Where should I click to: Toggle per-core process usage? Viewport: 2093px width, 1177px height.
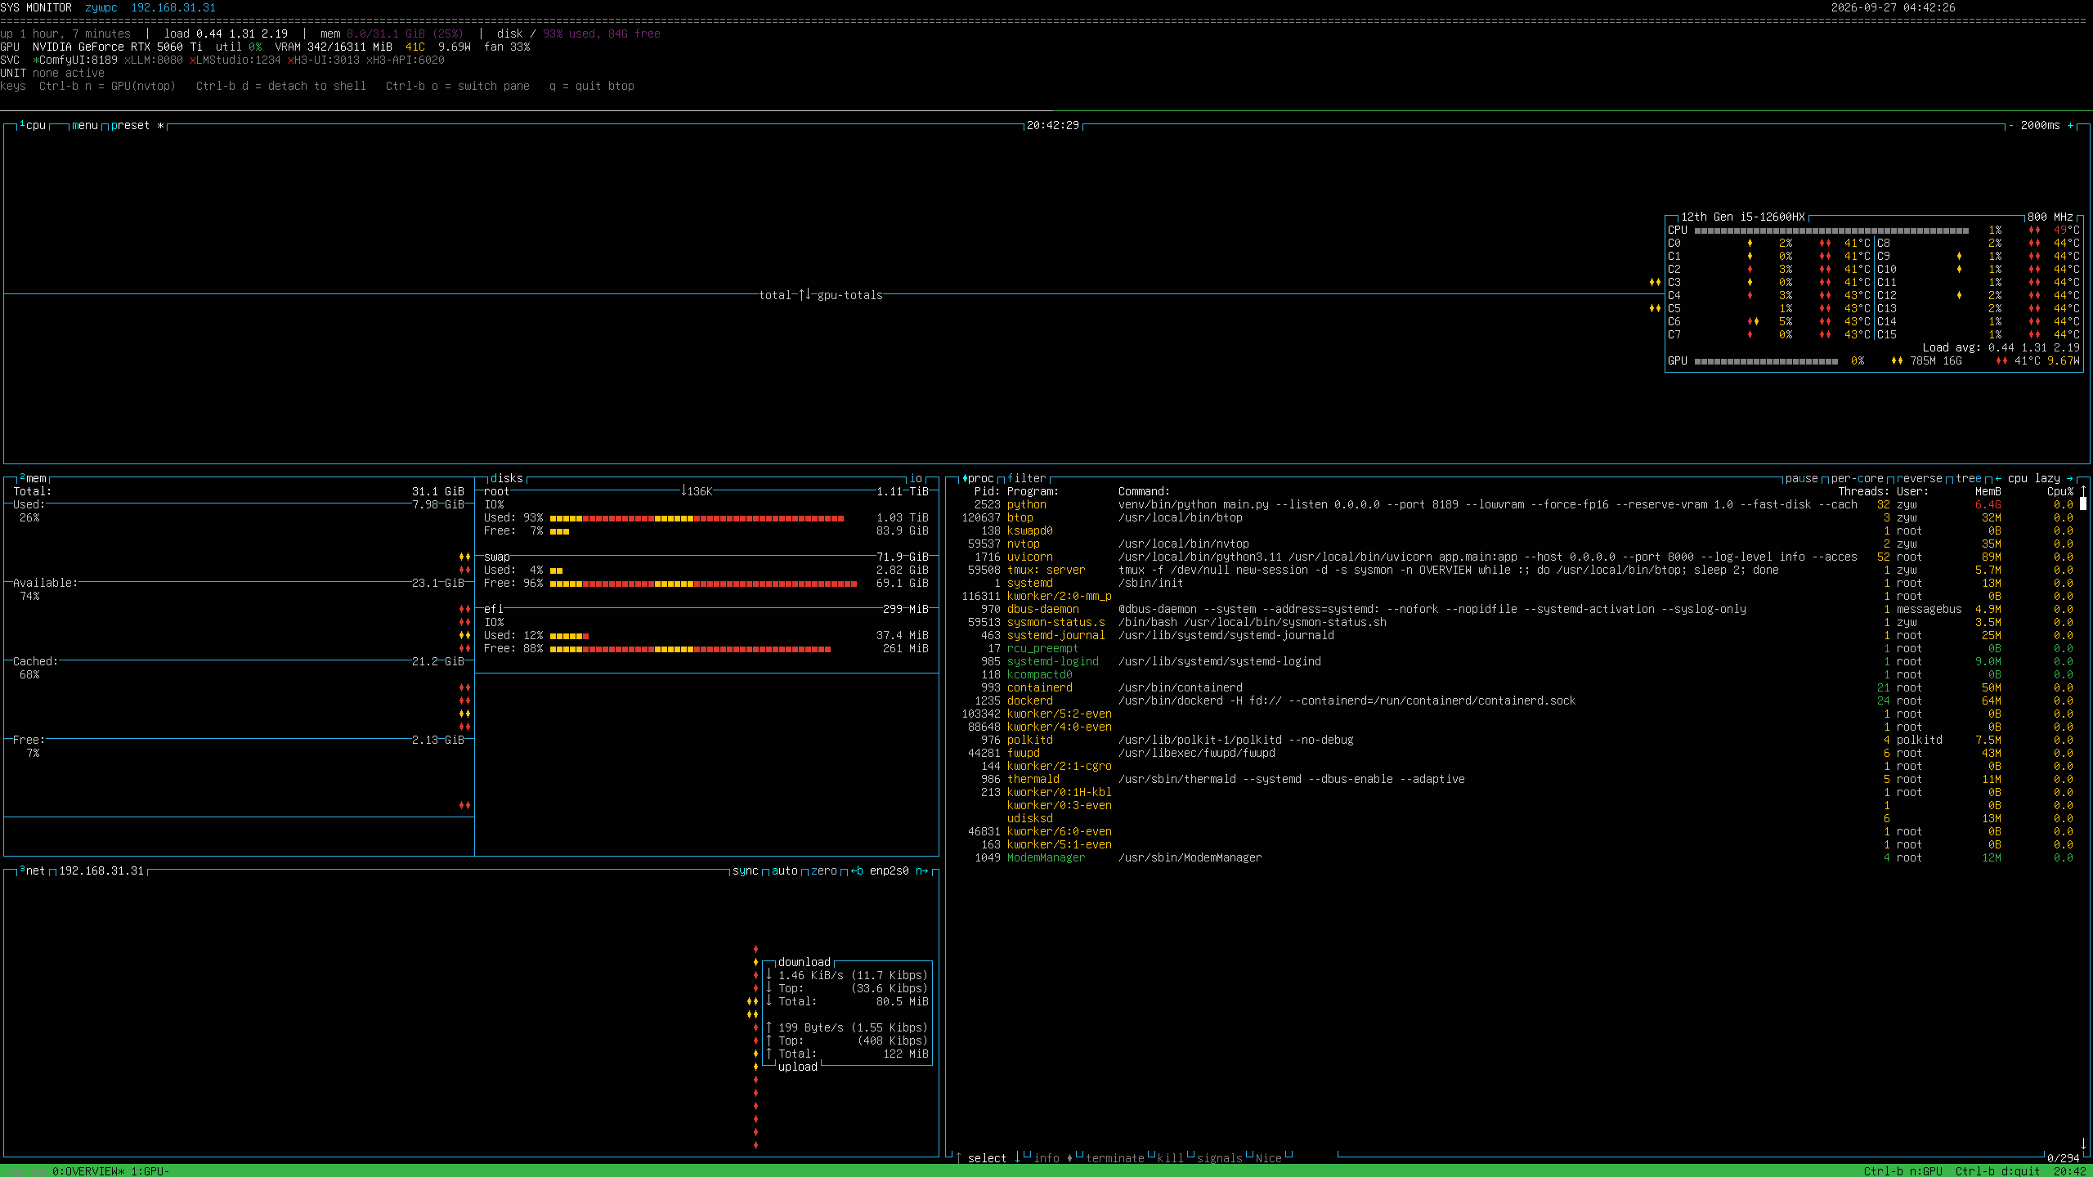[1858, 478]
